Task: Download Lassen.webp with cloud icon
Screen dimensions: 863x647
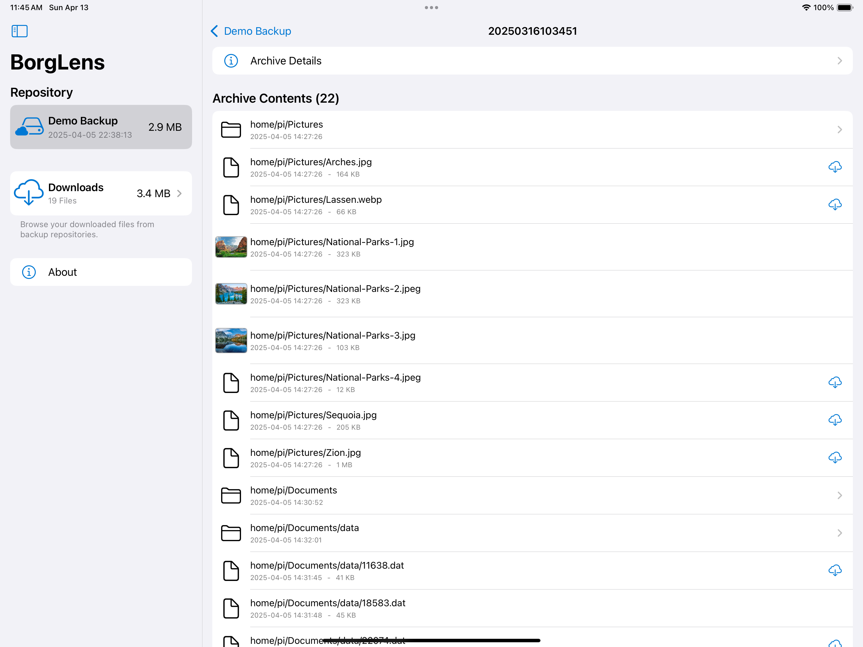Action: pyautogui.click(x=835, y=204)
